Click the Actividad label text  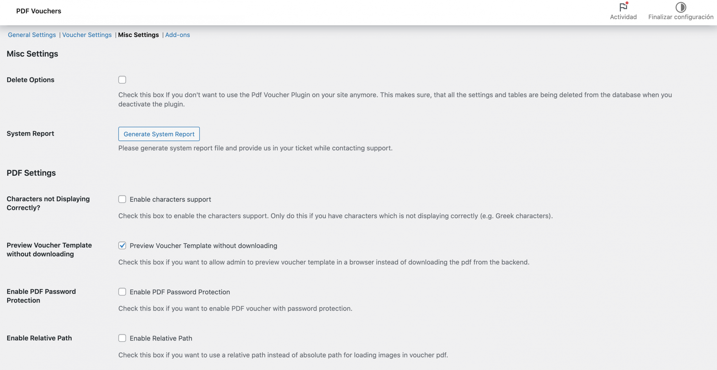623,17
